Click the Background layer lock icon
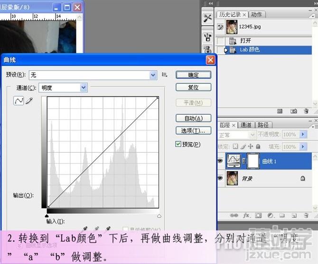The height and width of the screenshot is (264, 318). (303, 178)
